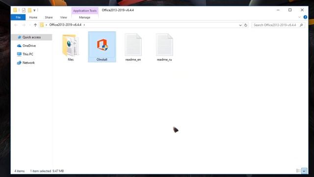Image resolution: width=314 pixels, height=177 pixels.
Task: Click the search magnifier icon
Action: (x=301, y=25)
